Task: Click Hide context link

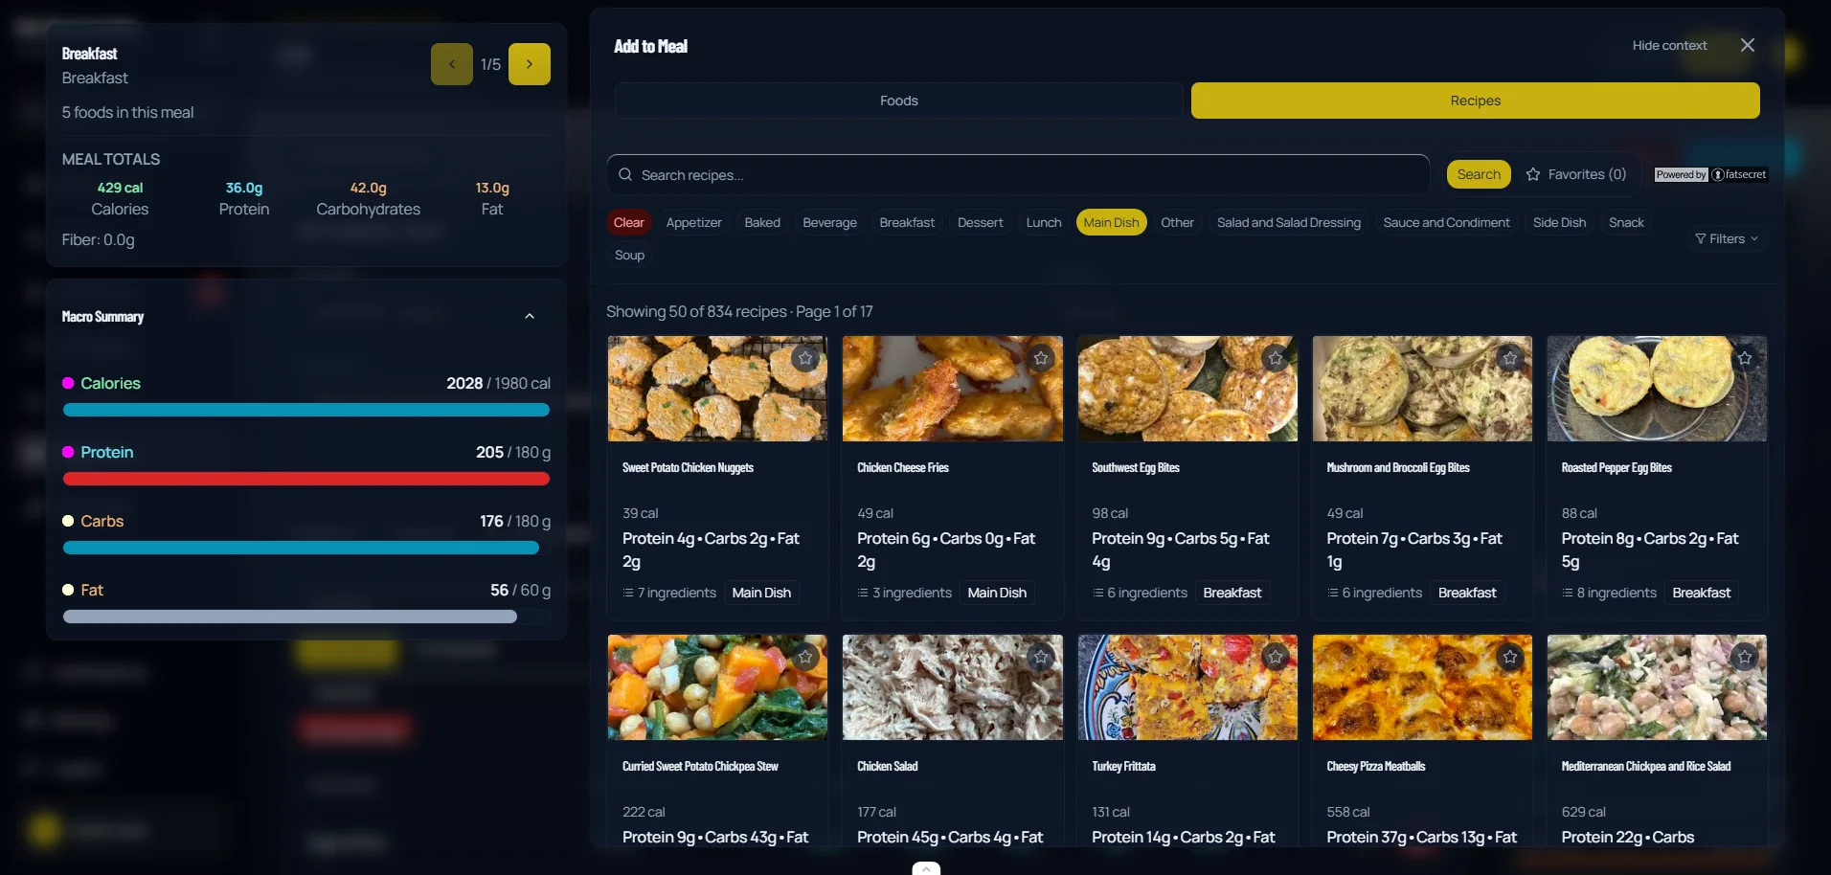Action: tap(1669, 45)
